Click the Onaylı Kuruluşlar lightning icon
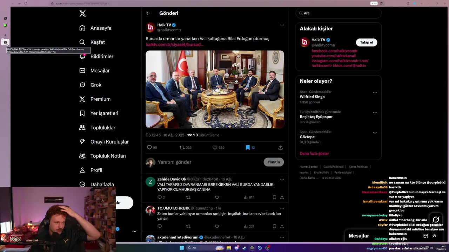Viewport: 449px width, 252px height. click(x=82, y=142)
